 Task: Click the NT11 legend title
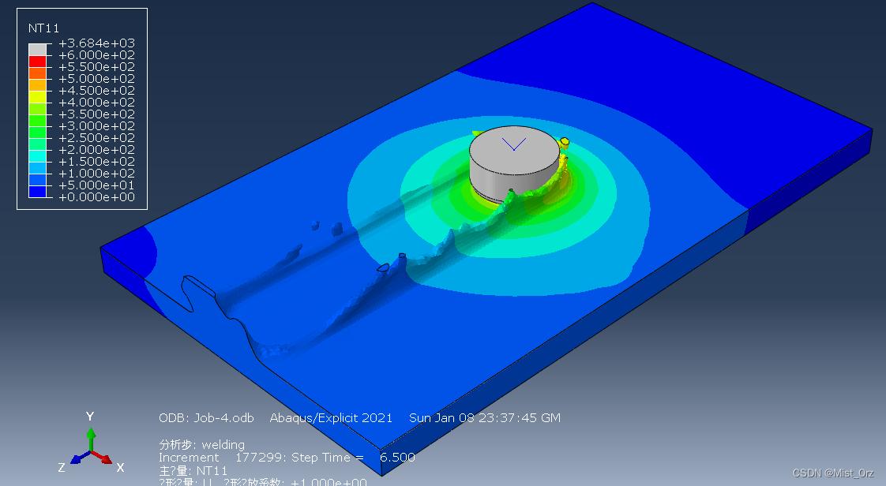click(43, 28)
